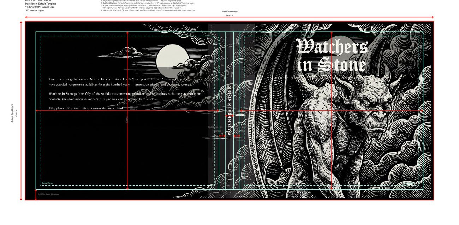Click the blurb paragraph starting 'From the leering chimeras'
This screenshot has height=225, width=459.
tap(125, 82)
